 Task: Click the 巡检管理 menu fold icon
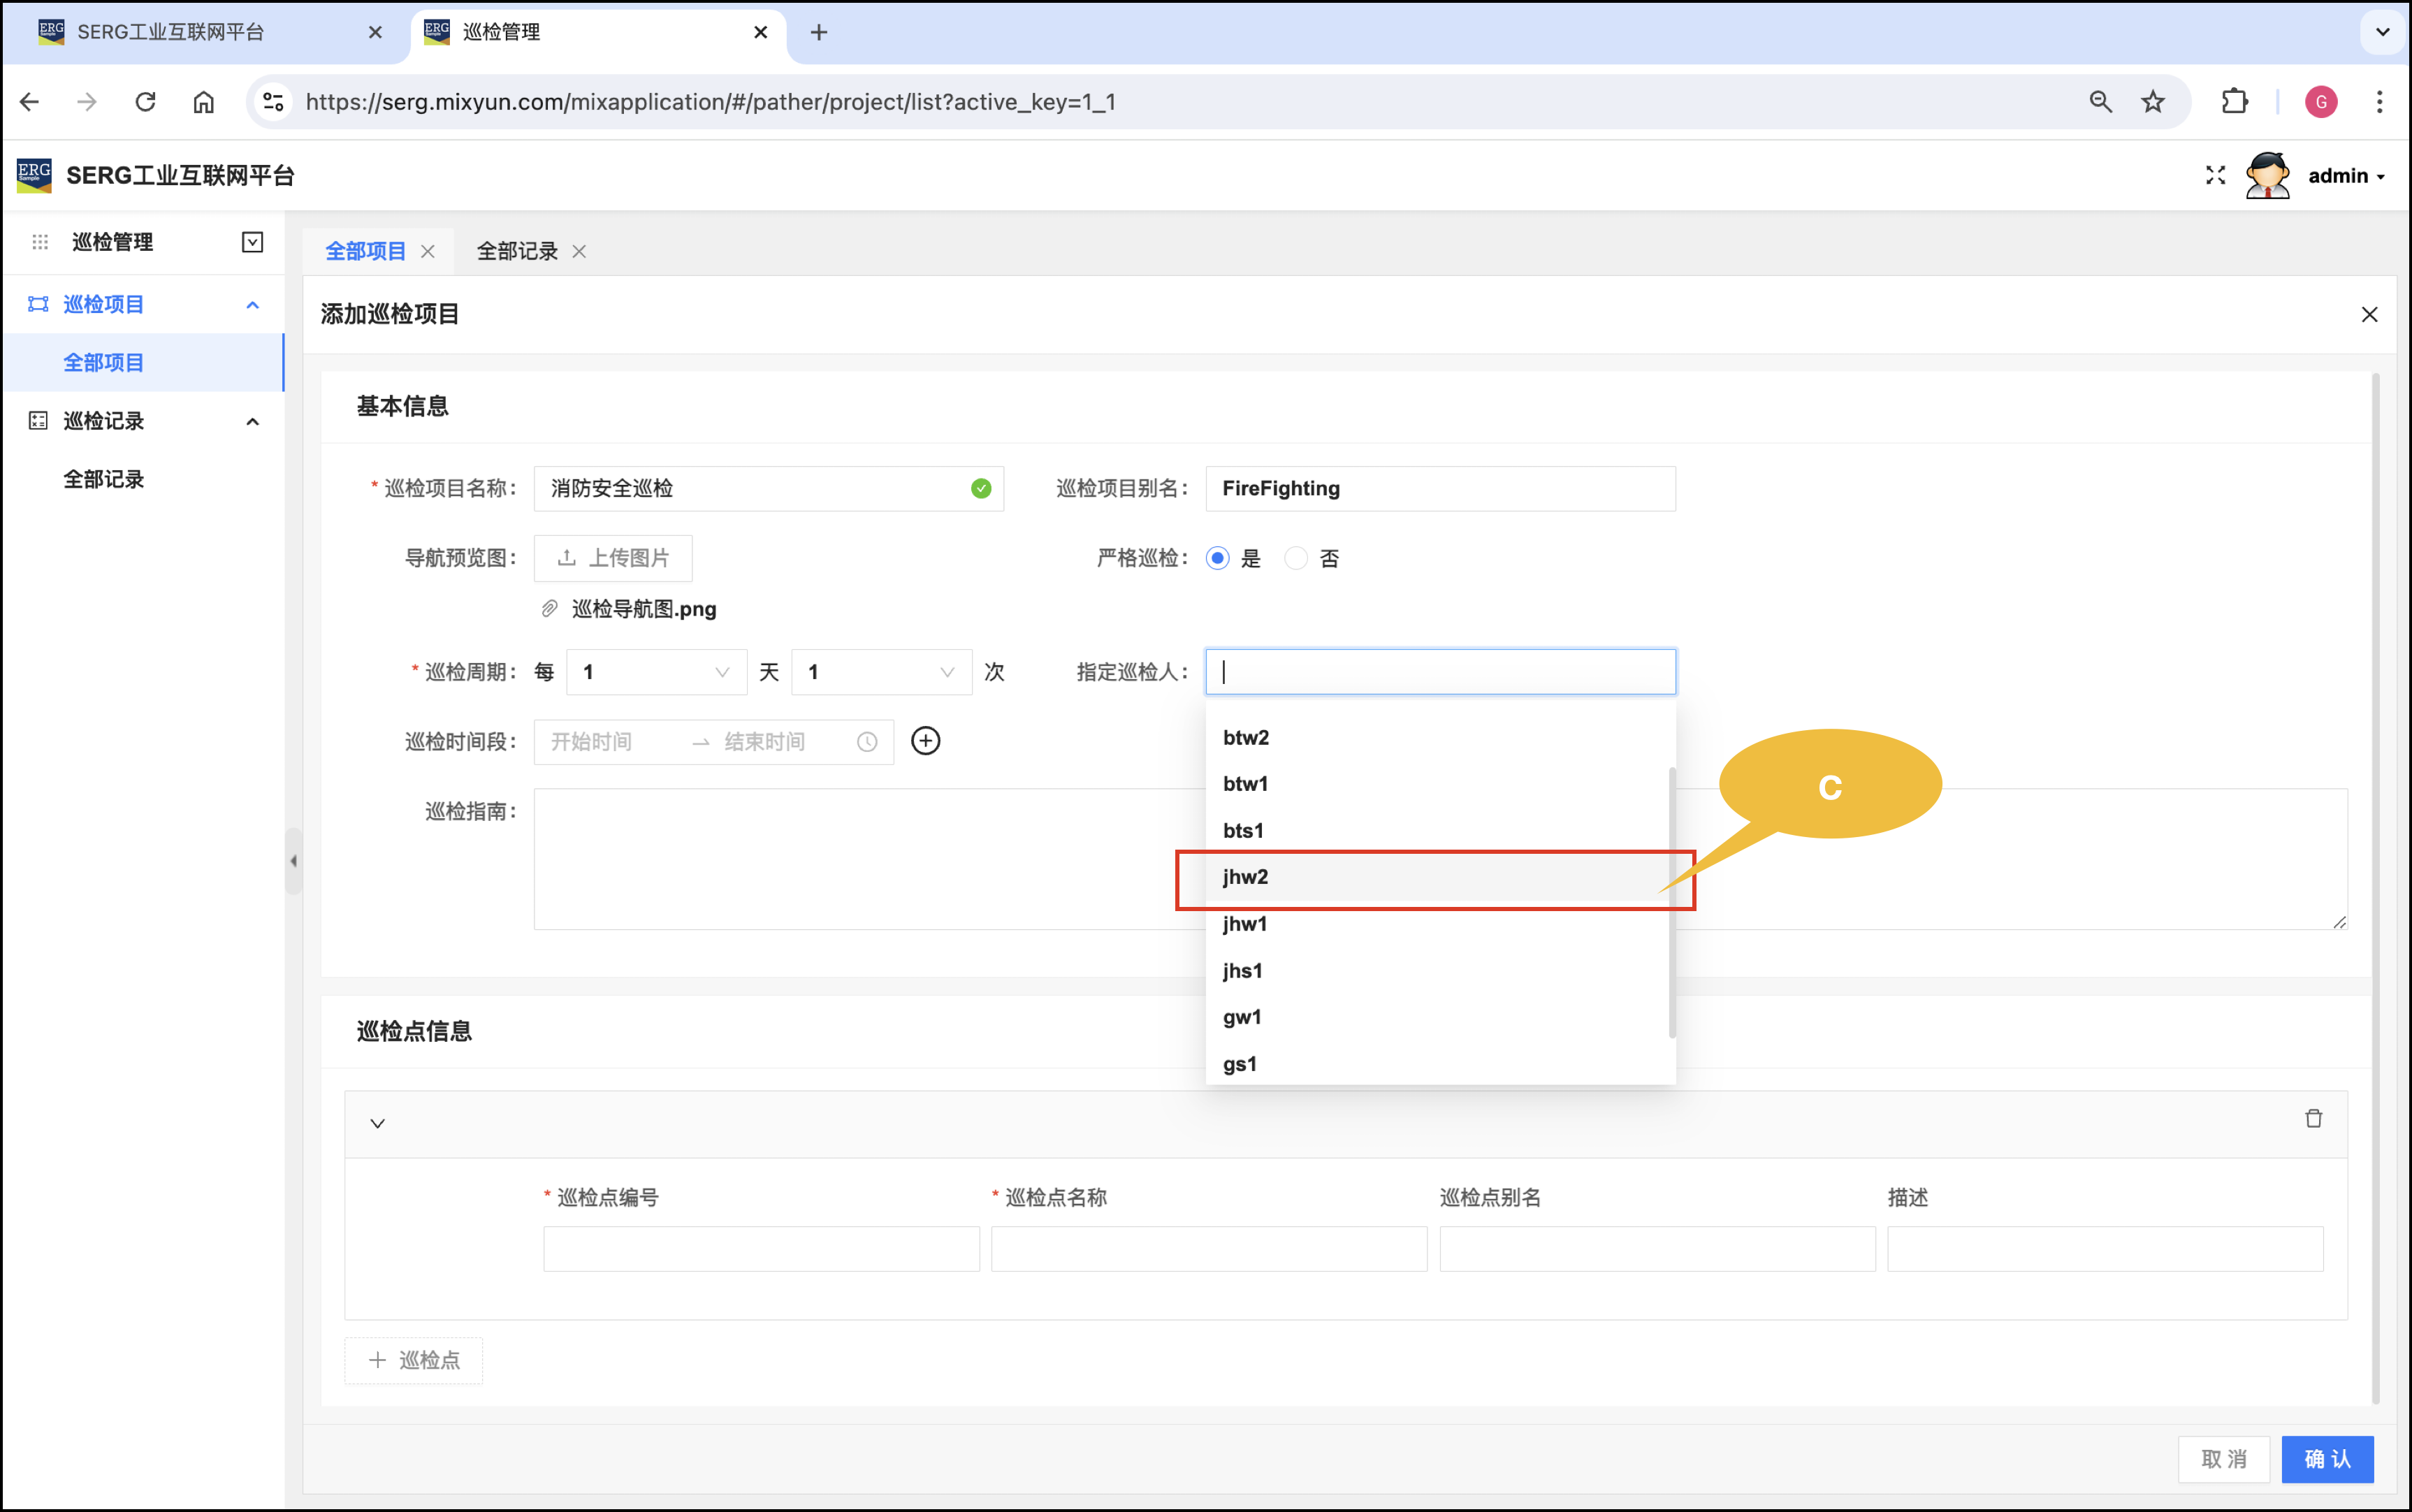point(252,242)
